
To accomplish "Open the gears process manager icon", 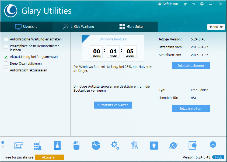I will point(115,145).
